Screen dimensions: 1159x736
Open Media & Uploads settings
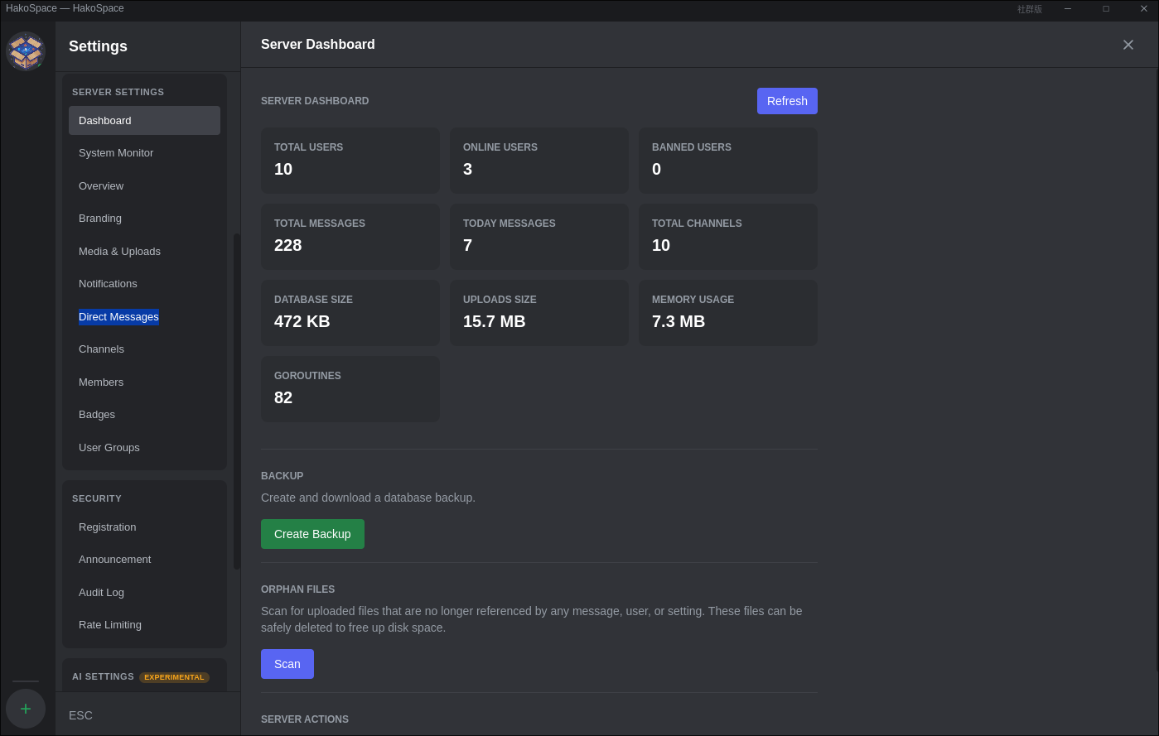tap(119, 252)
